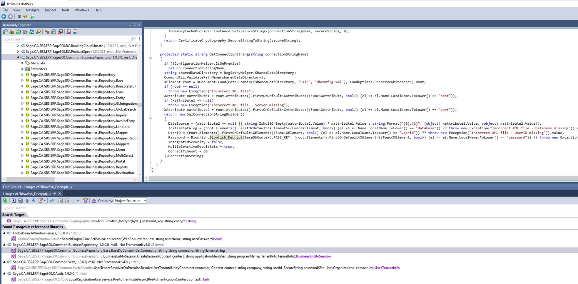Click the funnel filter usages icon
The width and height of the screenshot is (578, 284).
(73, 201)
